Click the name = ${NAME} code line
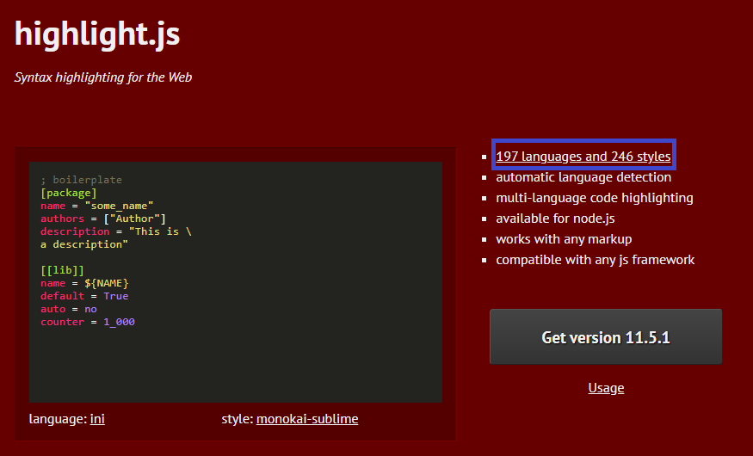Viewport: 753px width, 456px height. (84, 283)
